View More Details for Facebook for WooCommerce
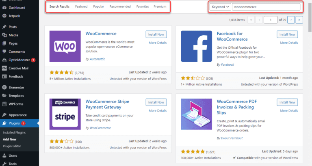 click(289, 43)
